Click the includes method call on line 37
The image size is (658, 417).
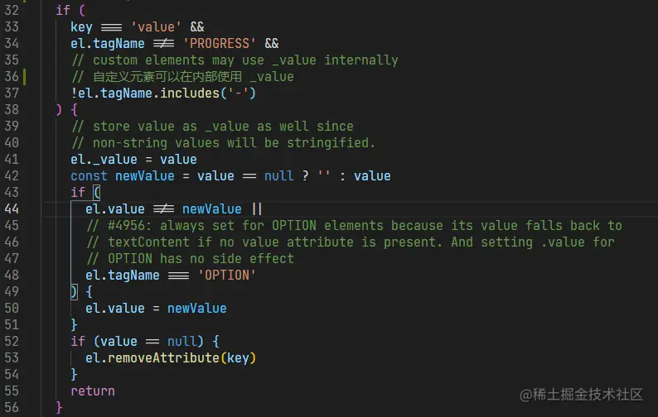tap(190, 93)
